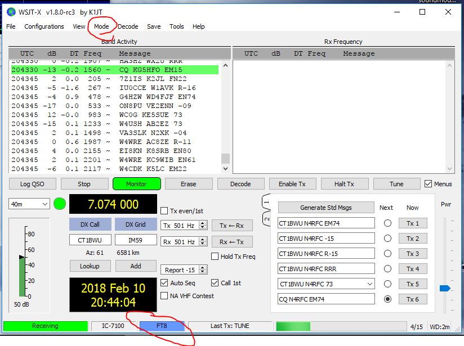Click the Tx 1 Now button
Image resolution: width=464 pixels, height=346 pixels.
pos(413,223)
